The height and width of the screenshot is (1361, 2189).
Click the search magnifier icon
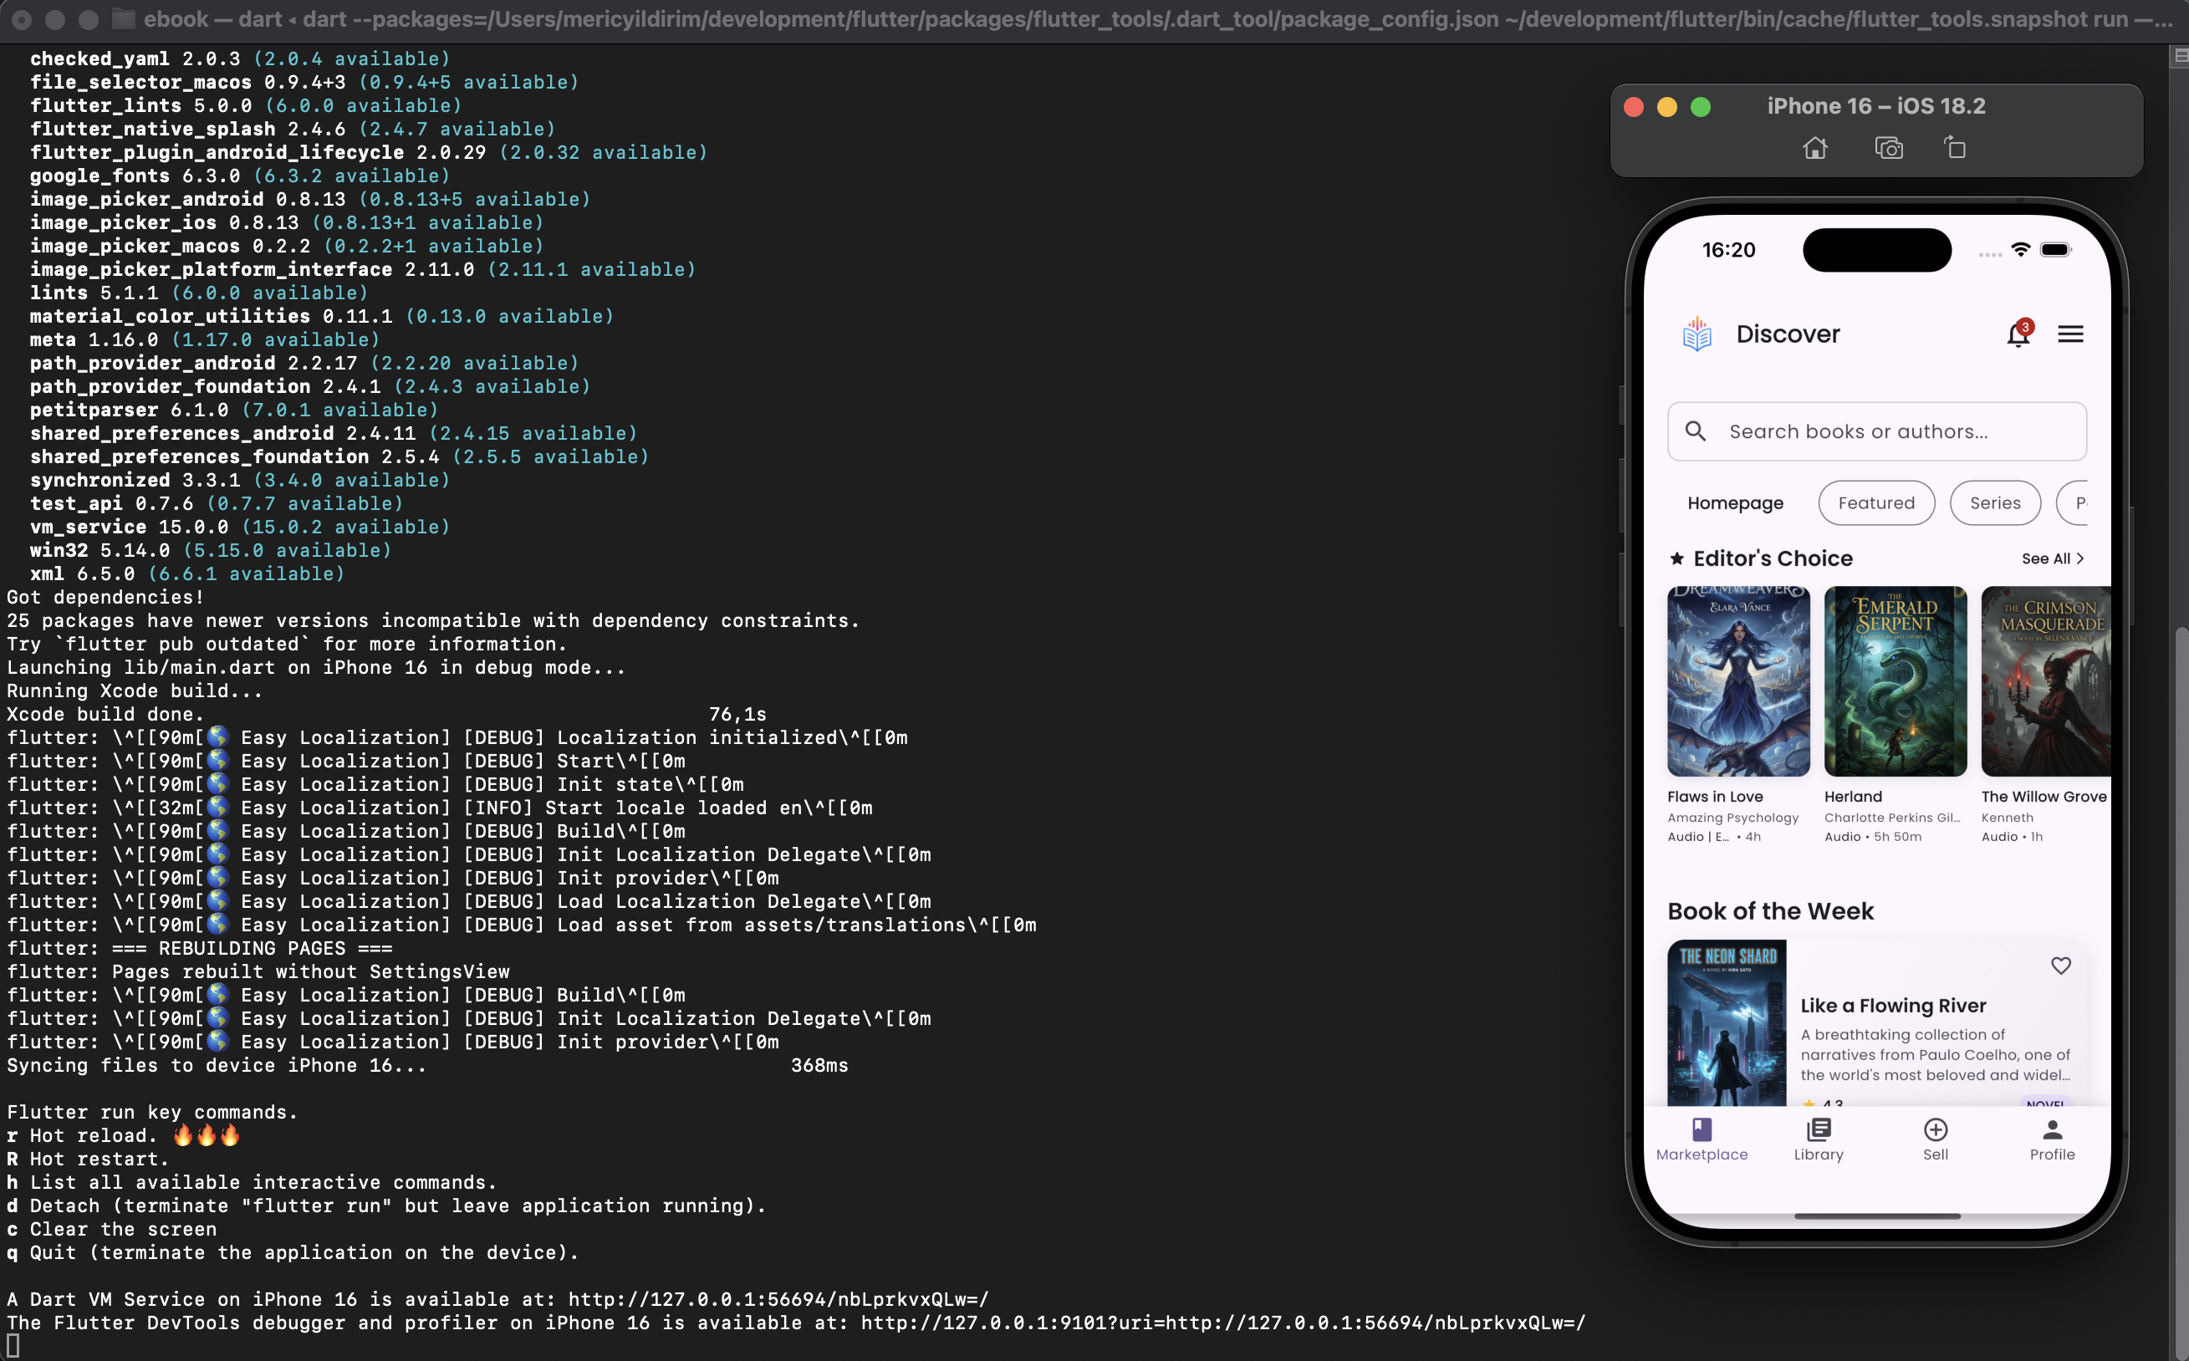click(1696, 431)
